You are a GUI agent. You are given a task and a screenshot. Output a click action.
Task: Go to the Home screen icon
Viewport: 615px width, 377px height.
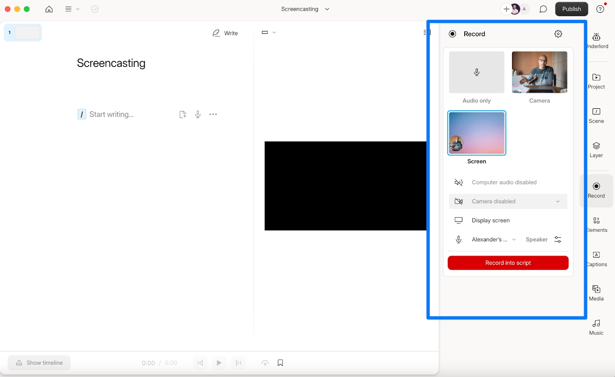[49, 9]
